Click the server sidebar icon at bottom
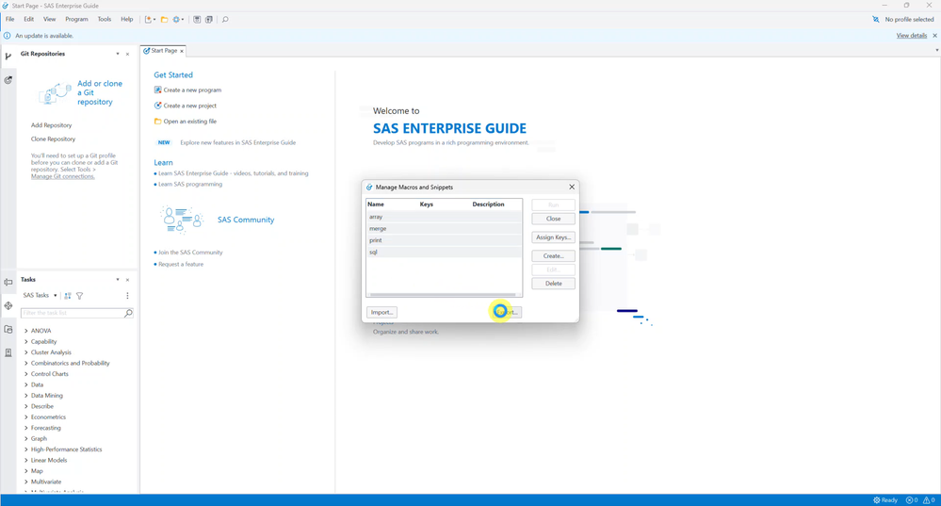Viewport: 941px width, 506px height. click(8, 352)
